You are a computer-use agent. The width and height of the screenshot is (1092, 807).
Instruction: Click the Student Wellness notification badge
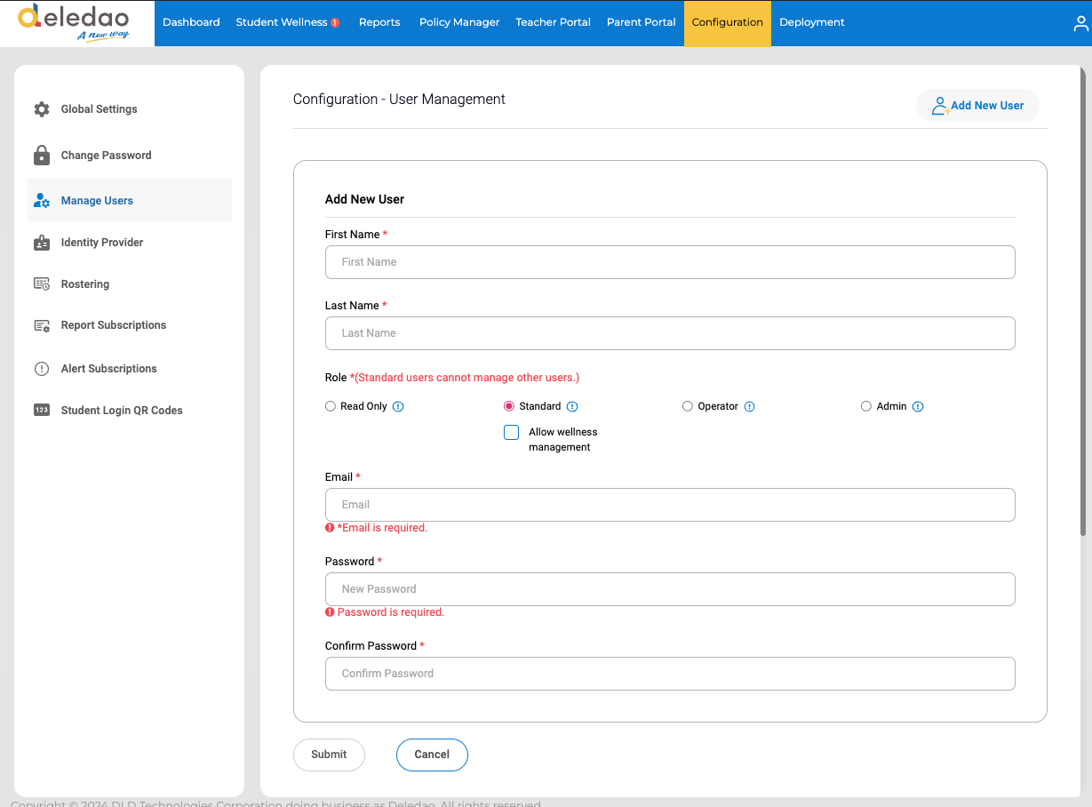click(x=335, y=23)
